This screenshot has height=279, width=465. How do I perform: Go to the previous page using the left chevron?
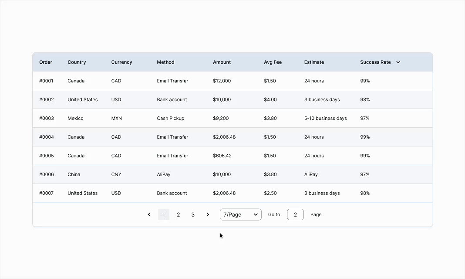(149, 214)
